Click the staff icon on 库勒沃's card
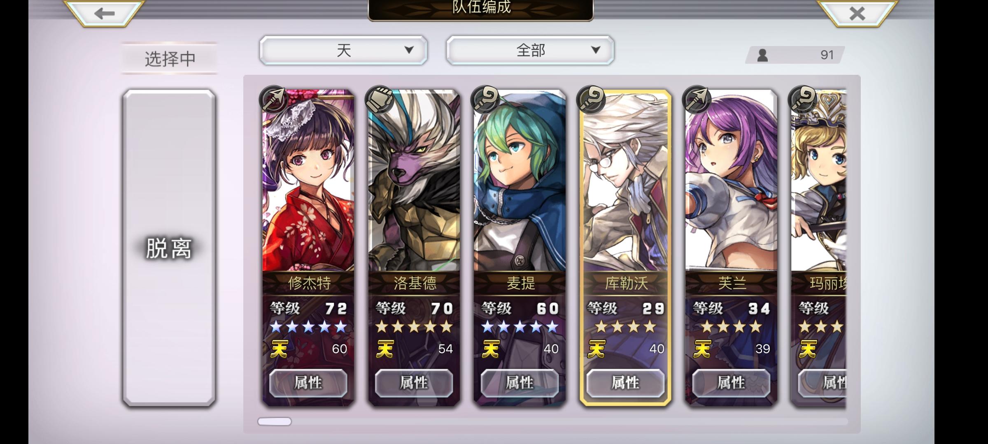Image resolution: width=988 pixels, height=444 pixels. coord(591,99)
